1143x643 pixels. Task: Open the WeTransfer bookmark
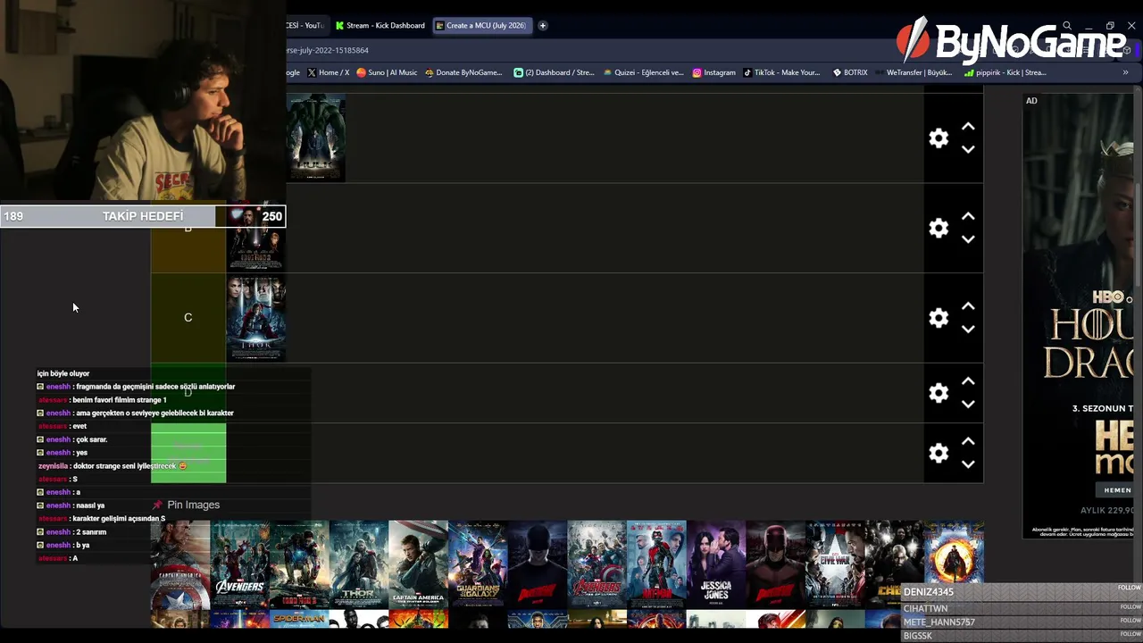(x=914, y=72)
